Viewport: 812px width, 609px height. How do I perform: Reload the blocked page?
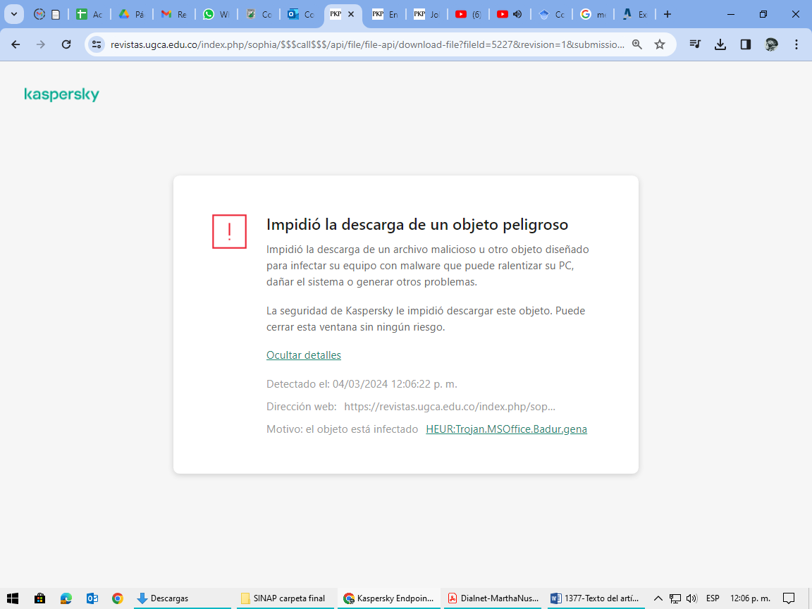coord(66,44)
